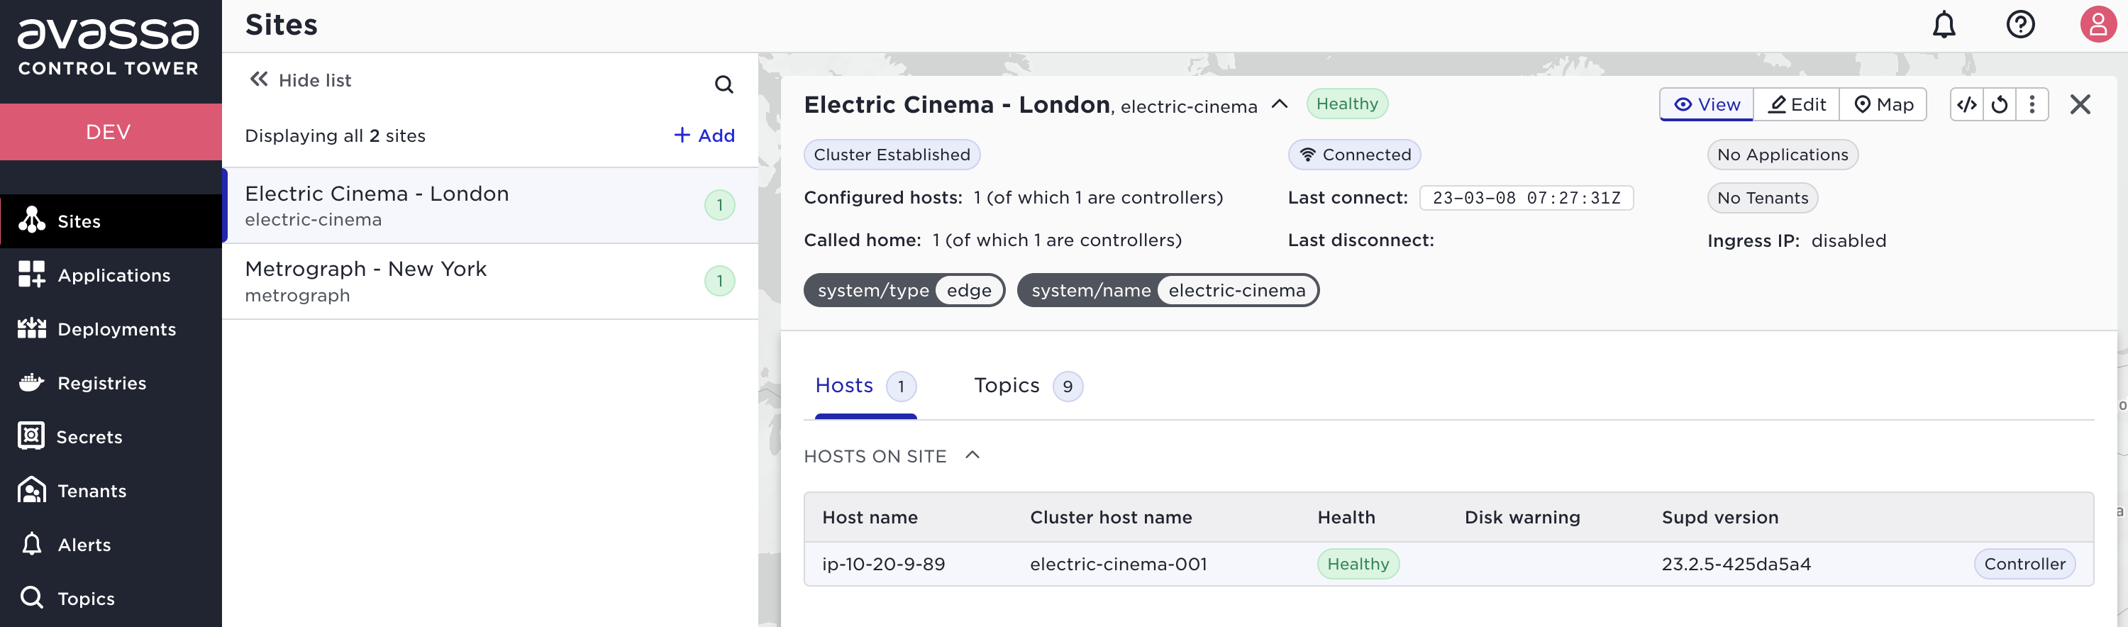Click the Electric Cinema host count badge
Image resolution: width=2128 pixels, height=627 pixels.
click(719, 205)
